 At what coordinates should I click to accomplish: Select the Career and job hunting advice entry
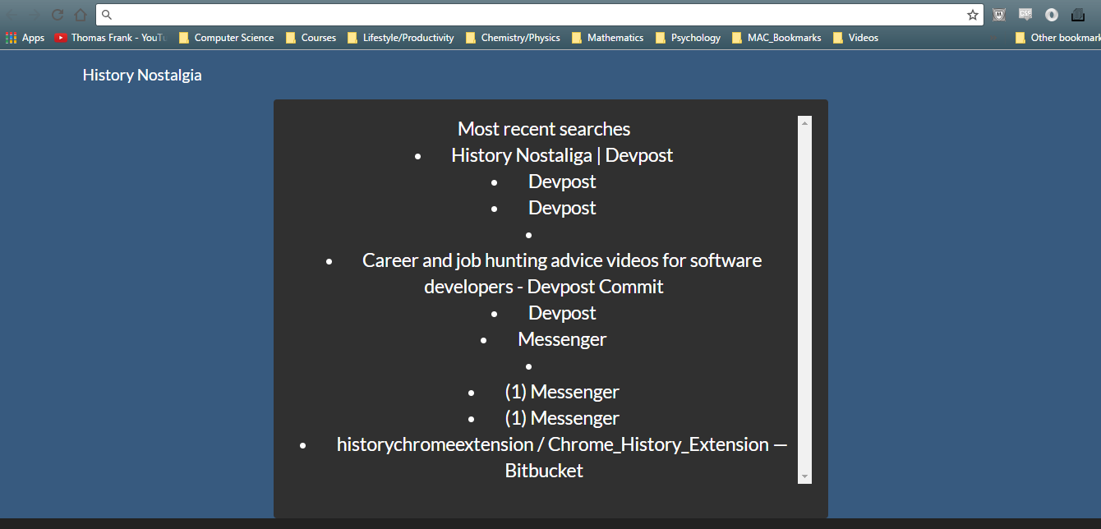[562, 274]
